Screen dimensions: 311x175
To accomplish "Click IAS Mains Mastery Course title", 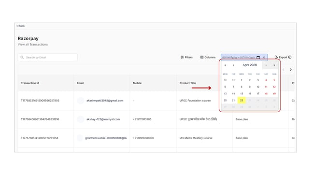I will point(196,138).
